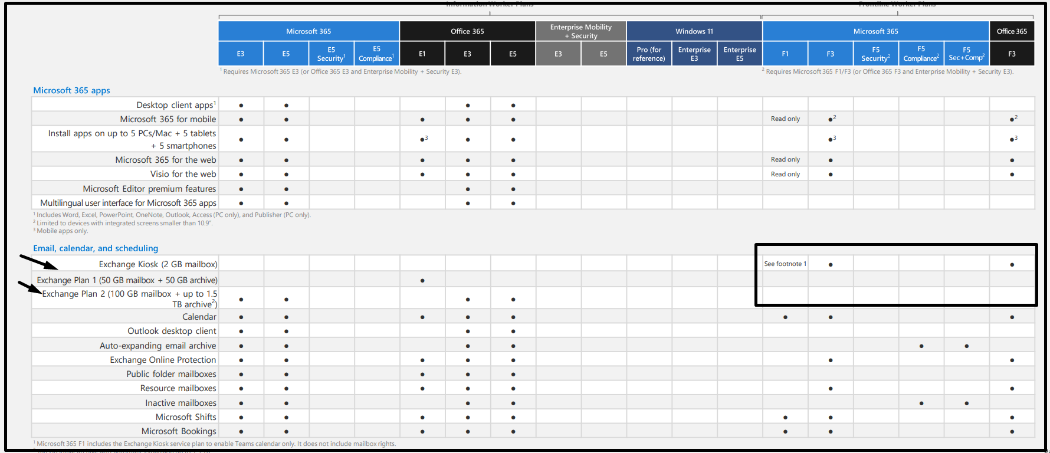Image resolution: width=1050 pixels, height=453 pixels.
Task: Click the See footnote 1 cell
Action: 785,264
